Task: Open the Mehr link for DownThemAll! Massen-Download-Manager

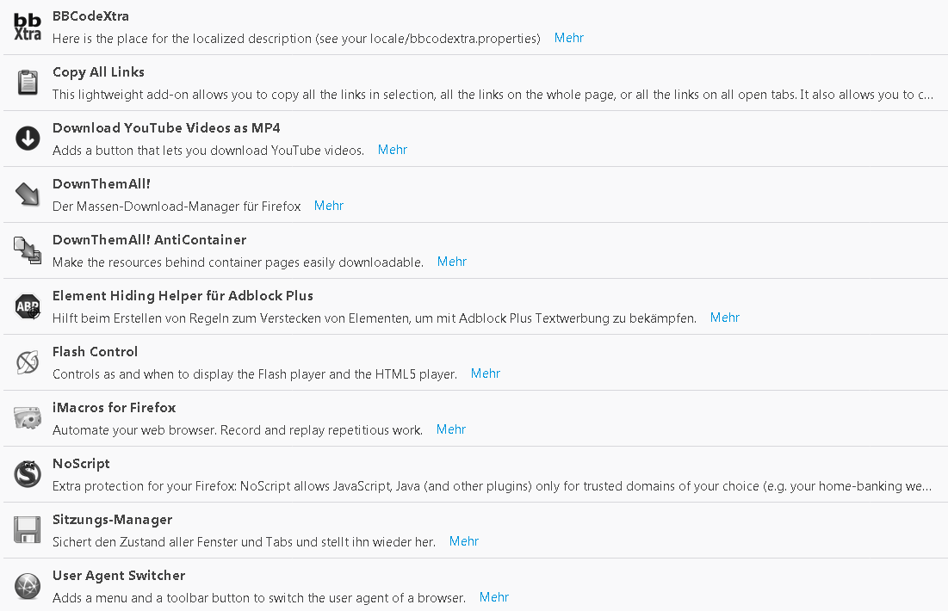Action: point(329,206)
